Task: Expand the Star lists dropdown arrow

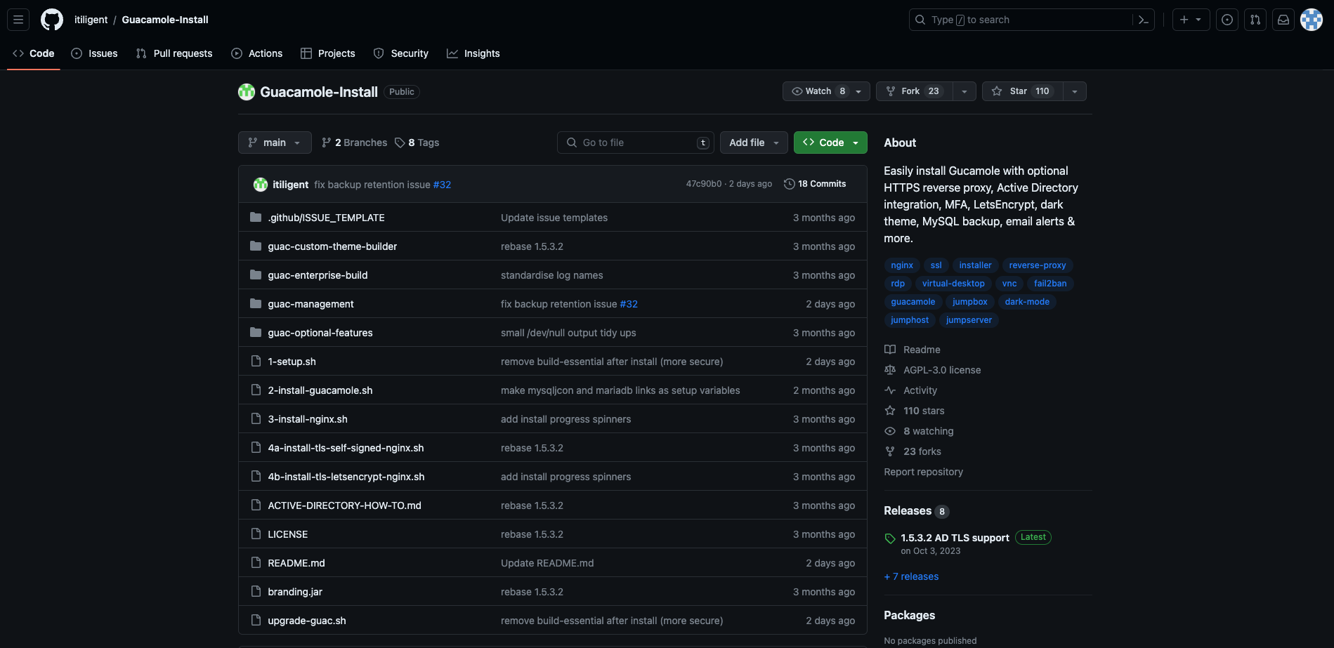Action: pos(1075,91)
